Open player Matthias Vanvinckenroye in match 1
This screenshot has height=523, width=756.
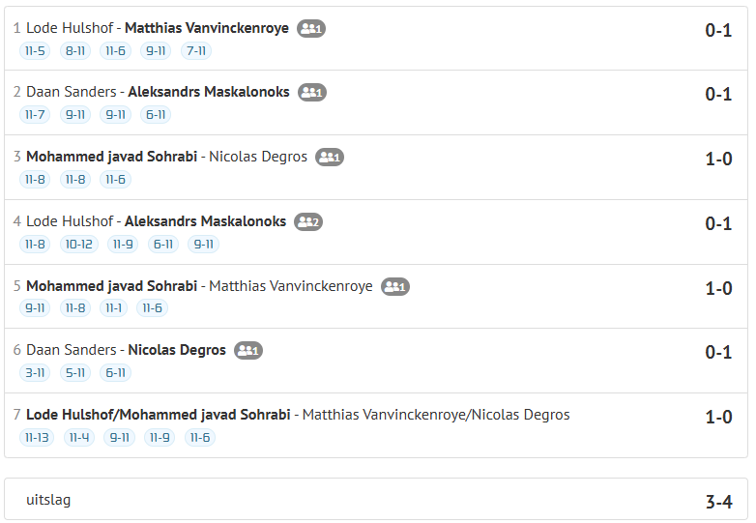tap(206, 28)
